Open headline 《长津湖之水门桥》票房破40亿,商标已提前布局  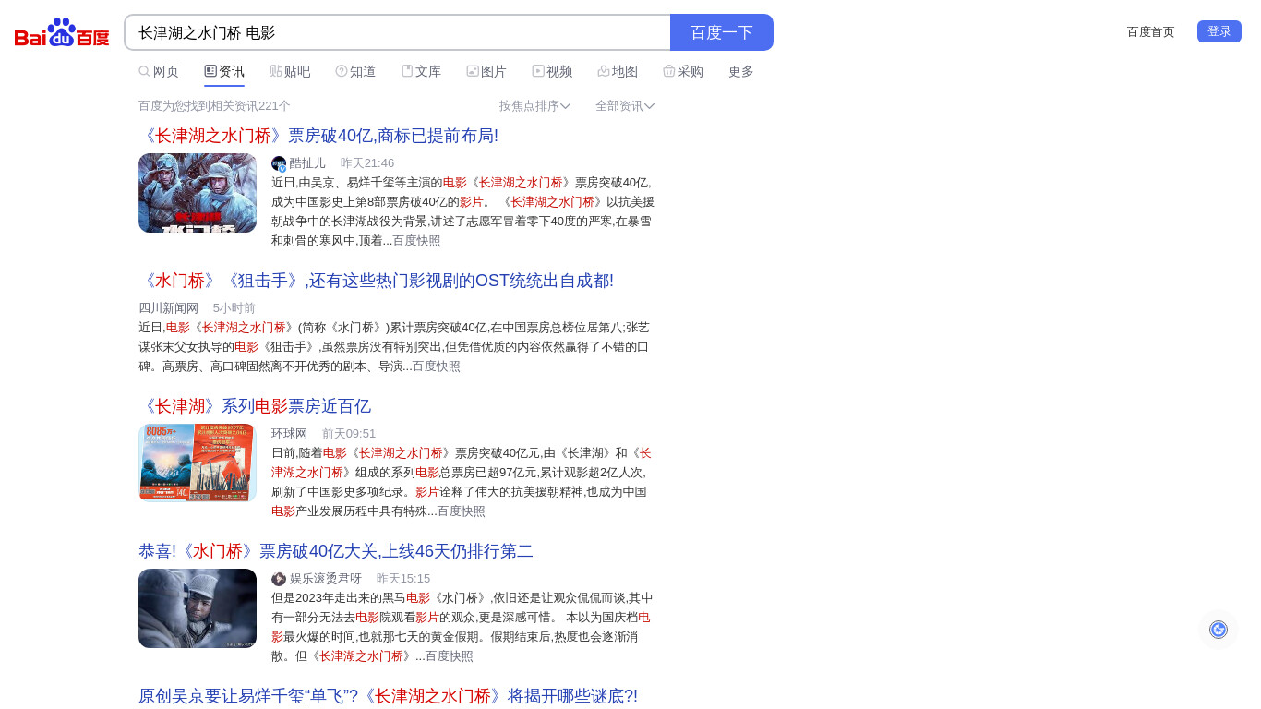[318, 136]
